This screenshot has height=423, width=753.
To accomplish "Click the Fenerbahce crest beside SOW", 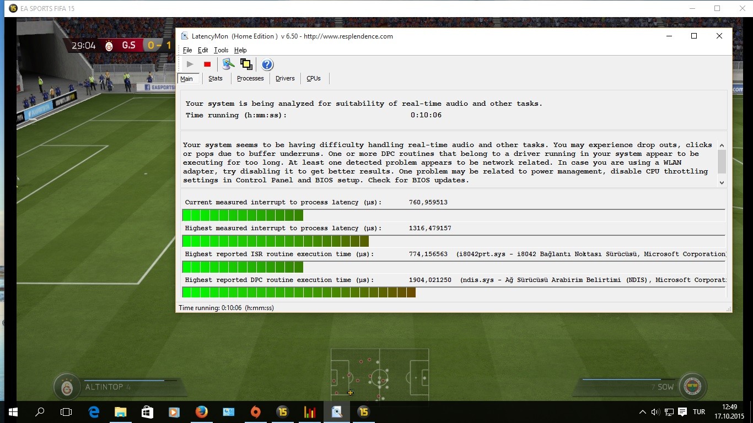I will point(692,387).
